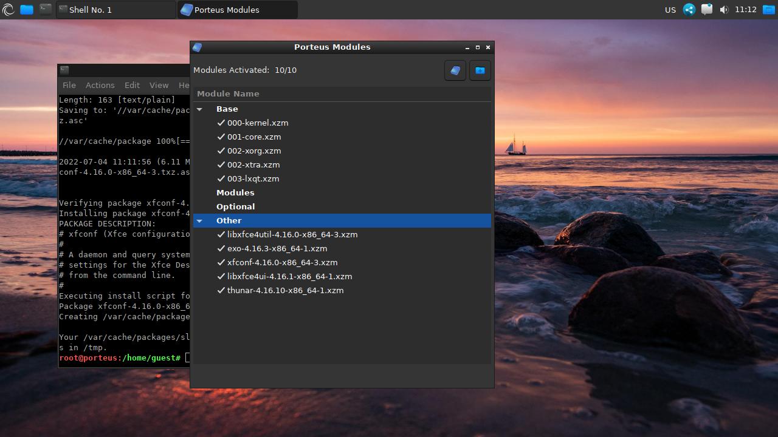778x437 pixels.
Task: Switch to the Porteus Modules taskbar entry
Action: [238, 10]
